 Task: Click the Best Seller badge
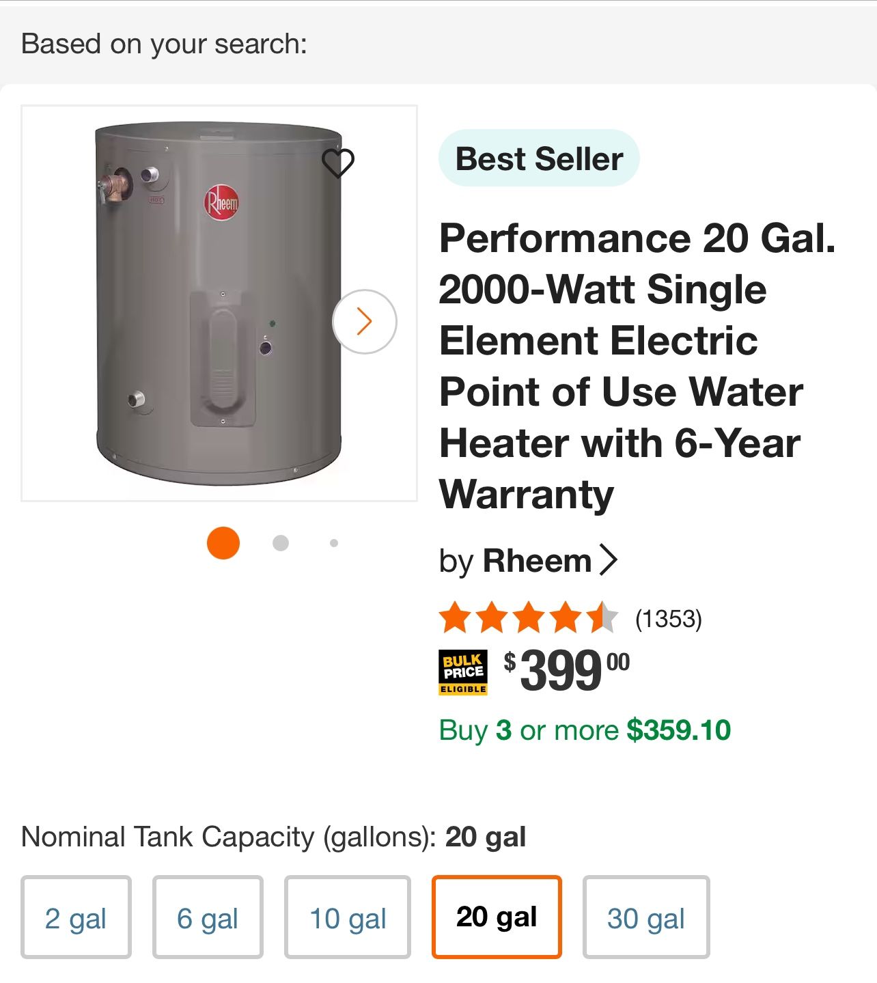pyautogui.click(x=539, y=158)
